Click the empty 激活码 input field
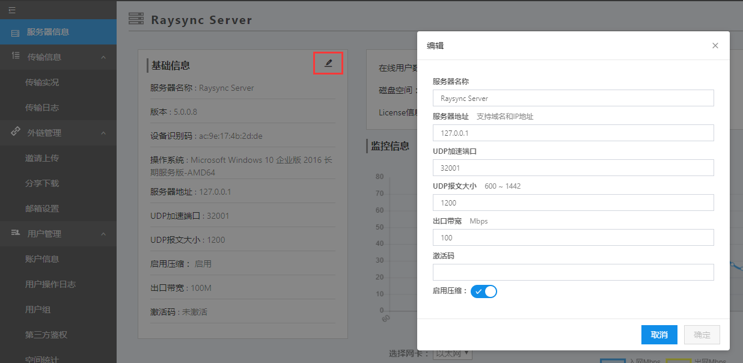Viewport: 743px width, 363px height. (573, 272)
